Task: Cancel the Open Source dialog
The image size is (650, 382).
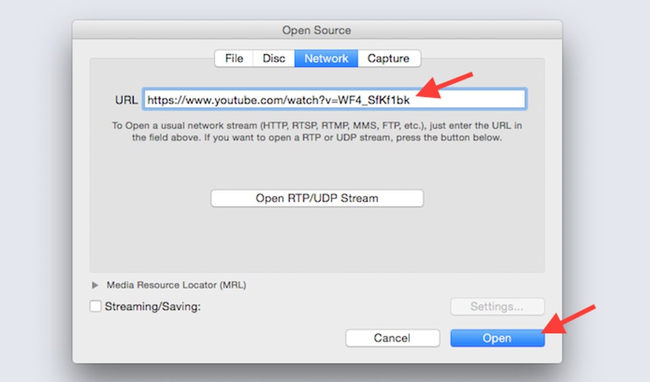Action: point(392,338)
